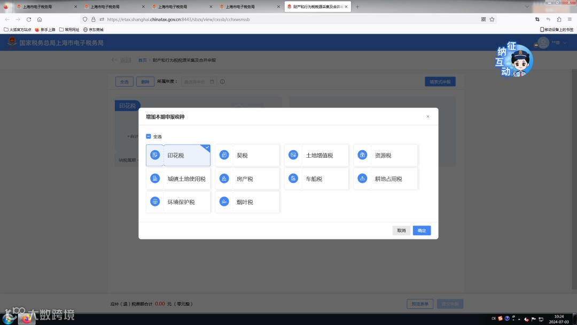577x325 pixels.
Task: Click the 取消 cancel button
Action: 401,230
